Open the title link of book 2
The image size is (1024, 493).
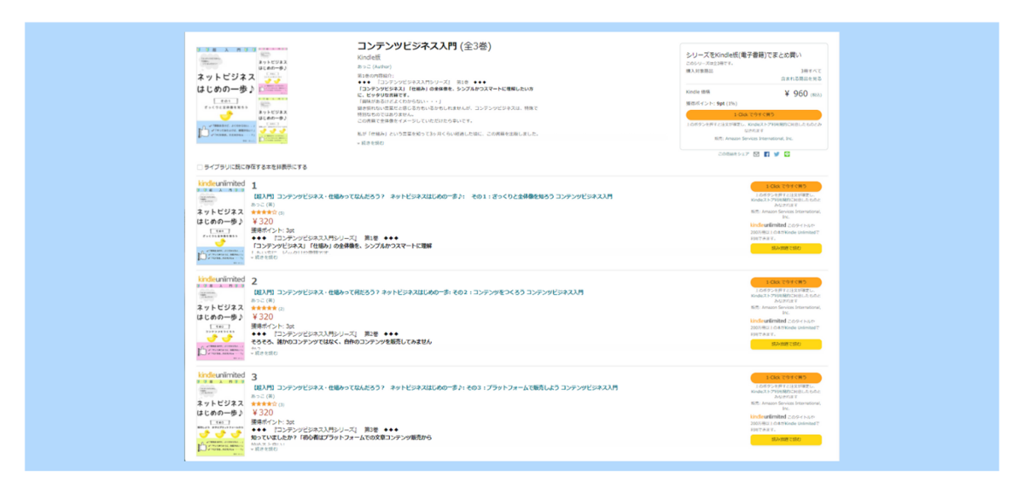point(418,292)
